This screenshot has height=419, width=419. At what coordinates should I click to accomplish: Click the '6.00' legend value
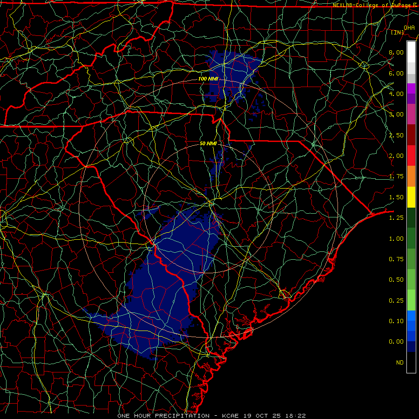(x=396, y=73)
